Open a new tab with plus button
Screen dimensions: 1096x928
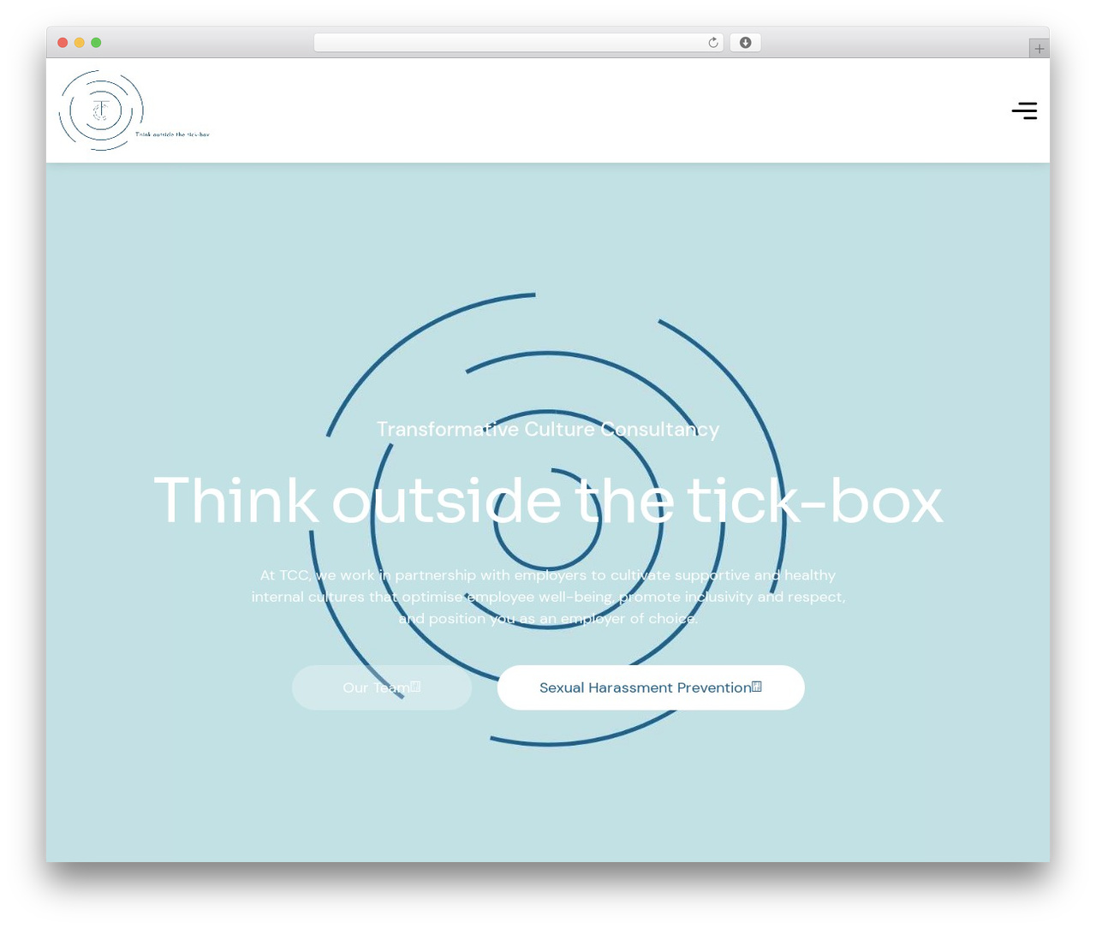coord(1039,49)
